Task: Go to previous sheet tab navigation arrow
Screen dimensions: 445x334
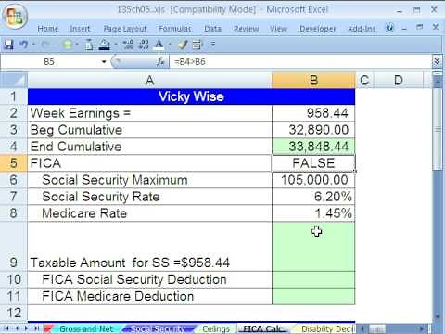Action: tap(17, 328)
